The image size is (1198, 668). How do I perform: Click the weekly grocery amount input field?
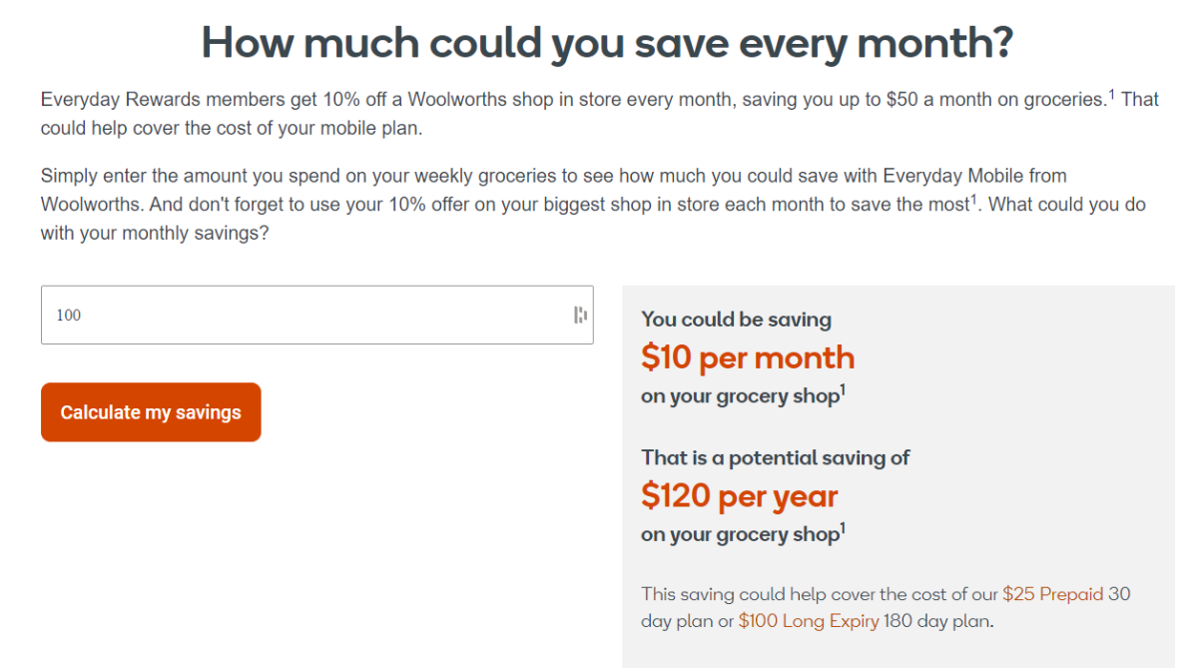[299, 316]
